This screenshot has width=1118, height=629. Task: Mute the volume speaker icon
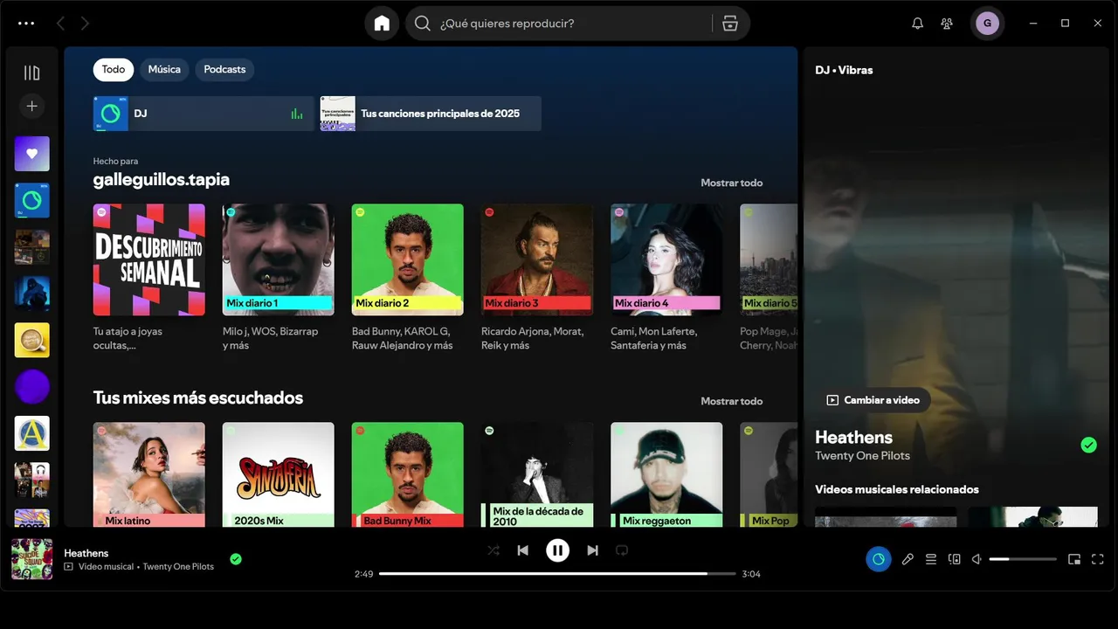[x=977, y=559]
